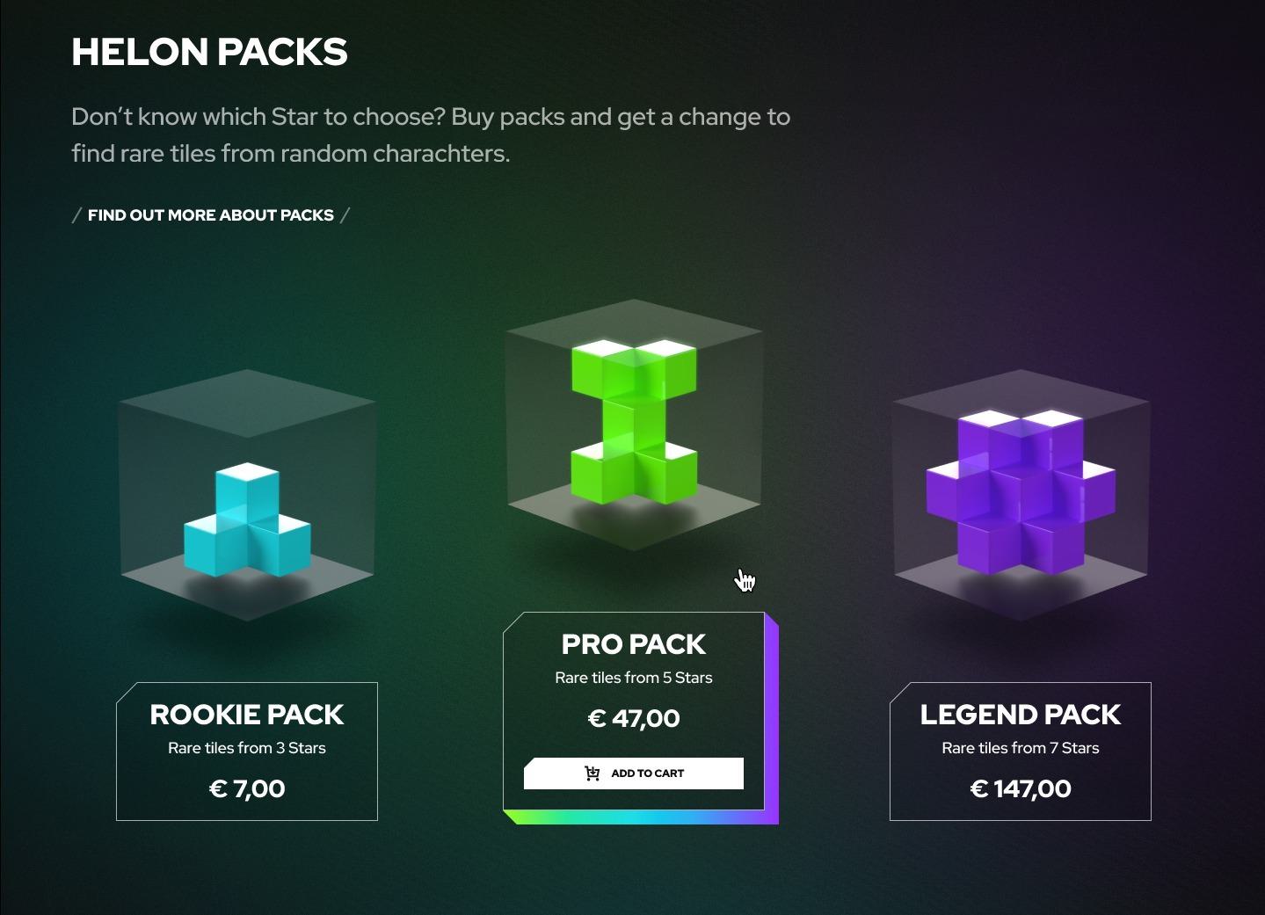Click the € 147,00 Legend Pack price
1265x915 pixels.
pos(1021,788)
